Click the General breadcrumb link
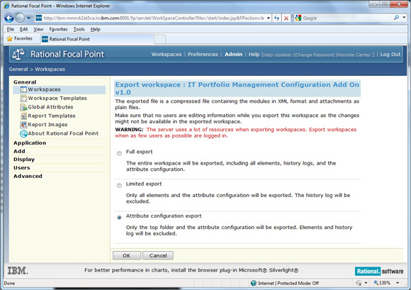Image resolution: width=411 pixels, height=290 pixels. click(18, 69)
